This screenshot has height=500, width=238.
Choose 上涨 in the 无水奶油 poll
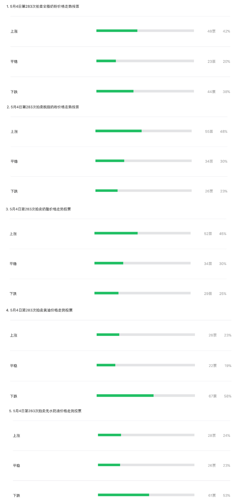click(x=16, y=436)
